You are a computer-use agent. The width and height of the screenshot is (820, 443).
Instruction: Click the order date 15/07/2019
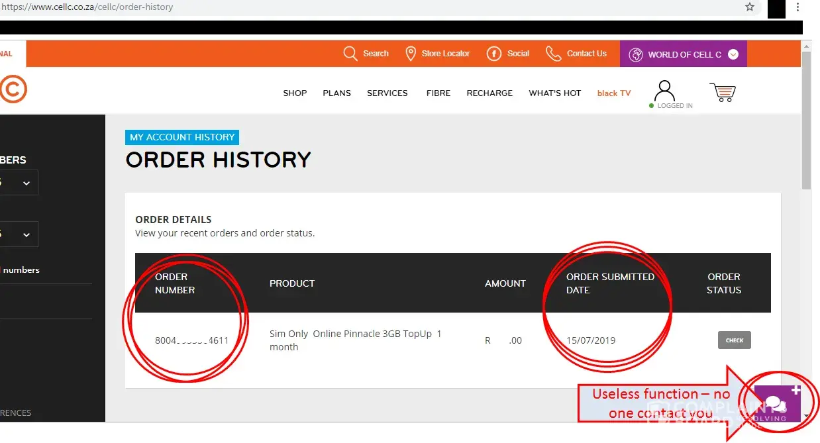tap(591, 340)
